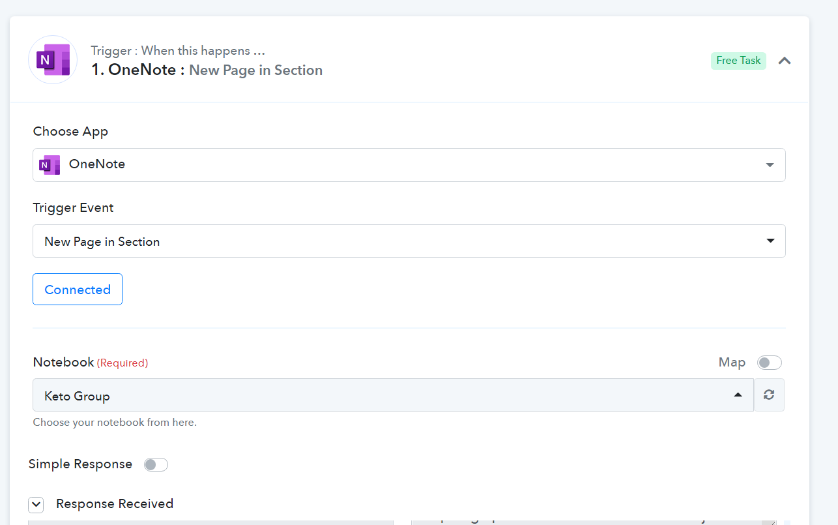Click the Choose App label
838x525 pixels.
70,132
